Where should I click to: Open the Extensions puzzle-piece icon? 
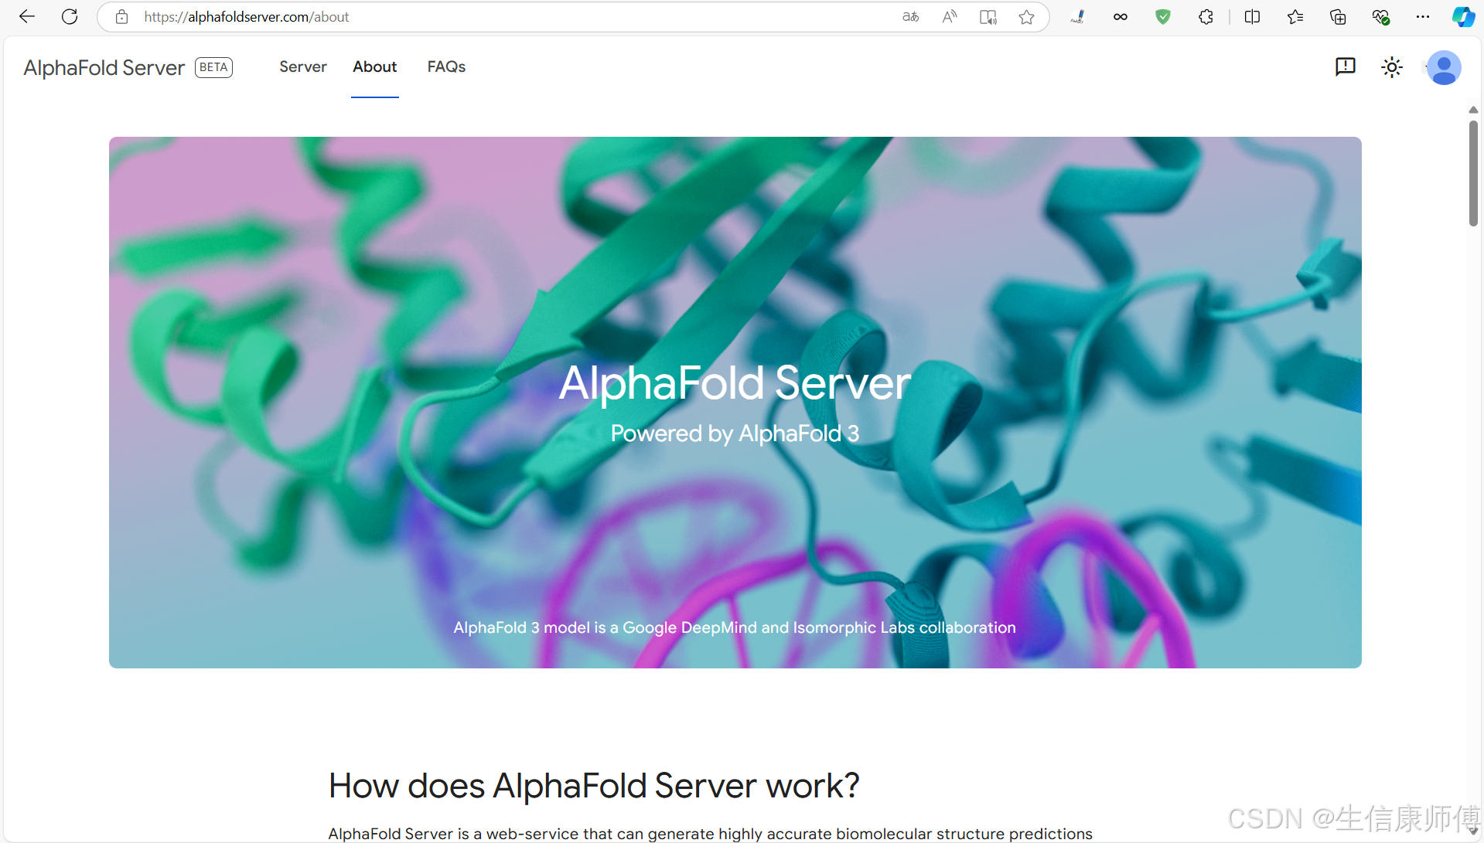(x=1206, y=17)
